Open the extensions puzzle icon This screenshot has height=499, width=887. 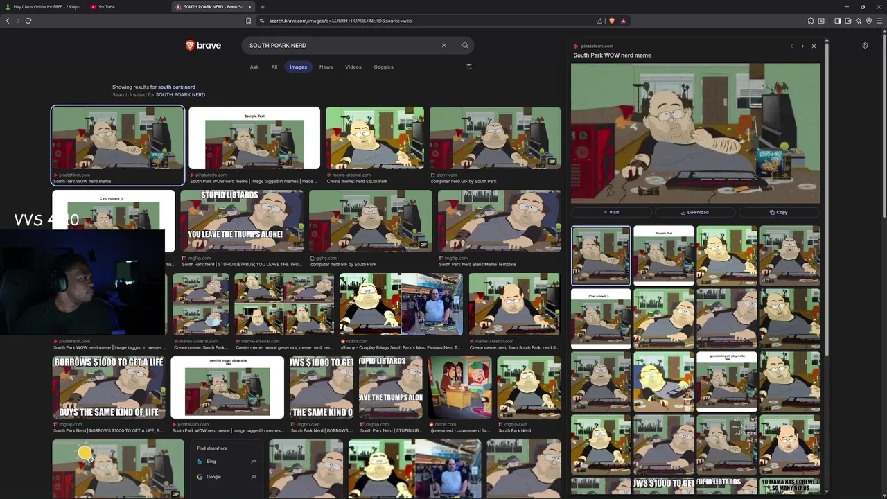tap(811, 21)
